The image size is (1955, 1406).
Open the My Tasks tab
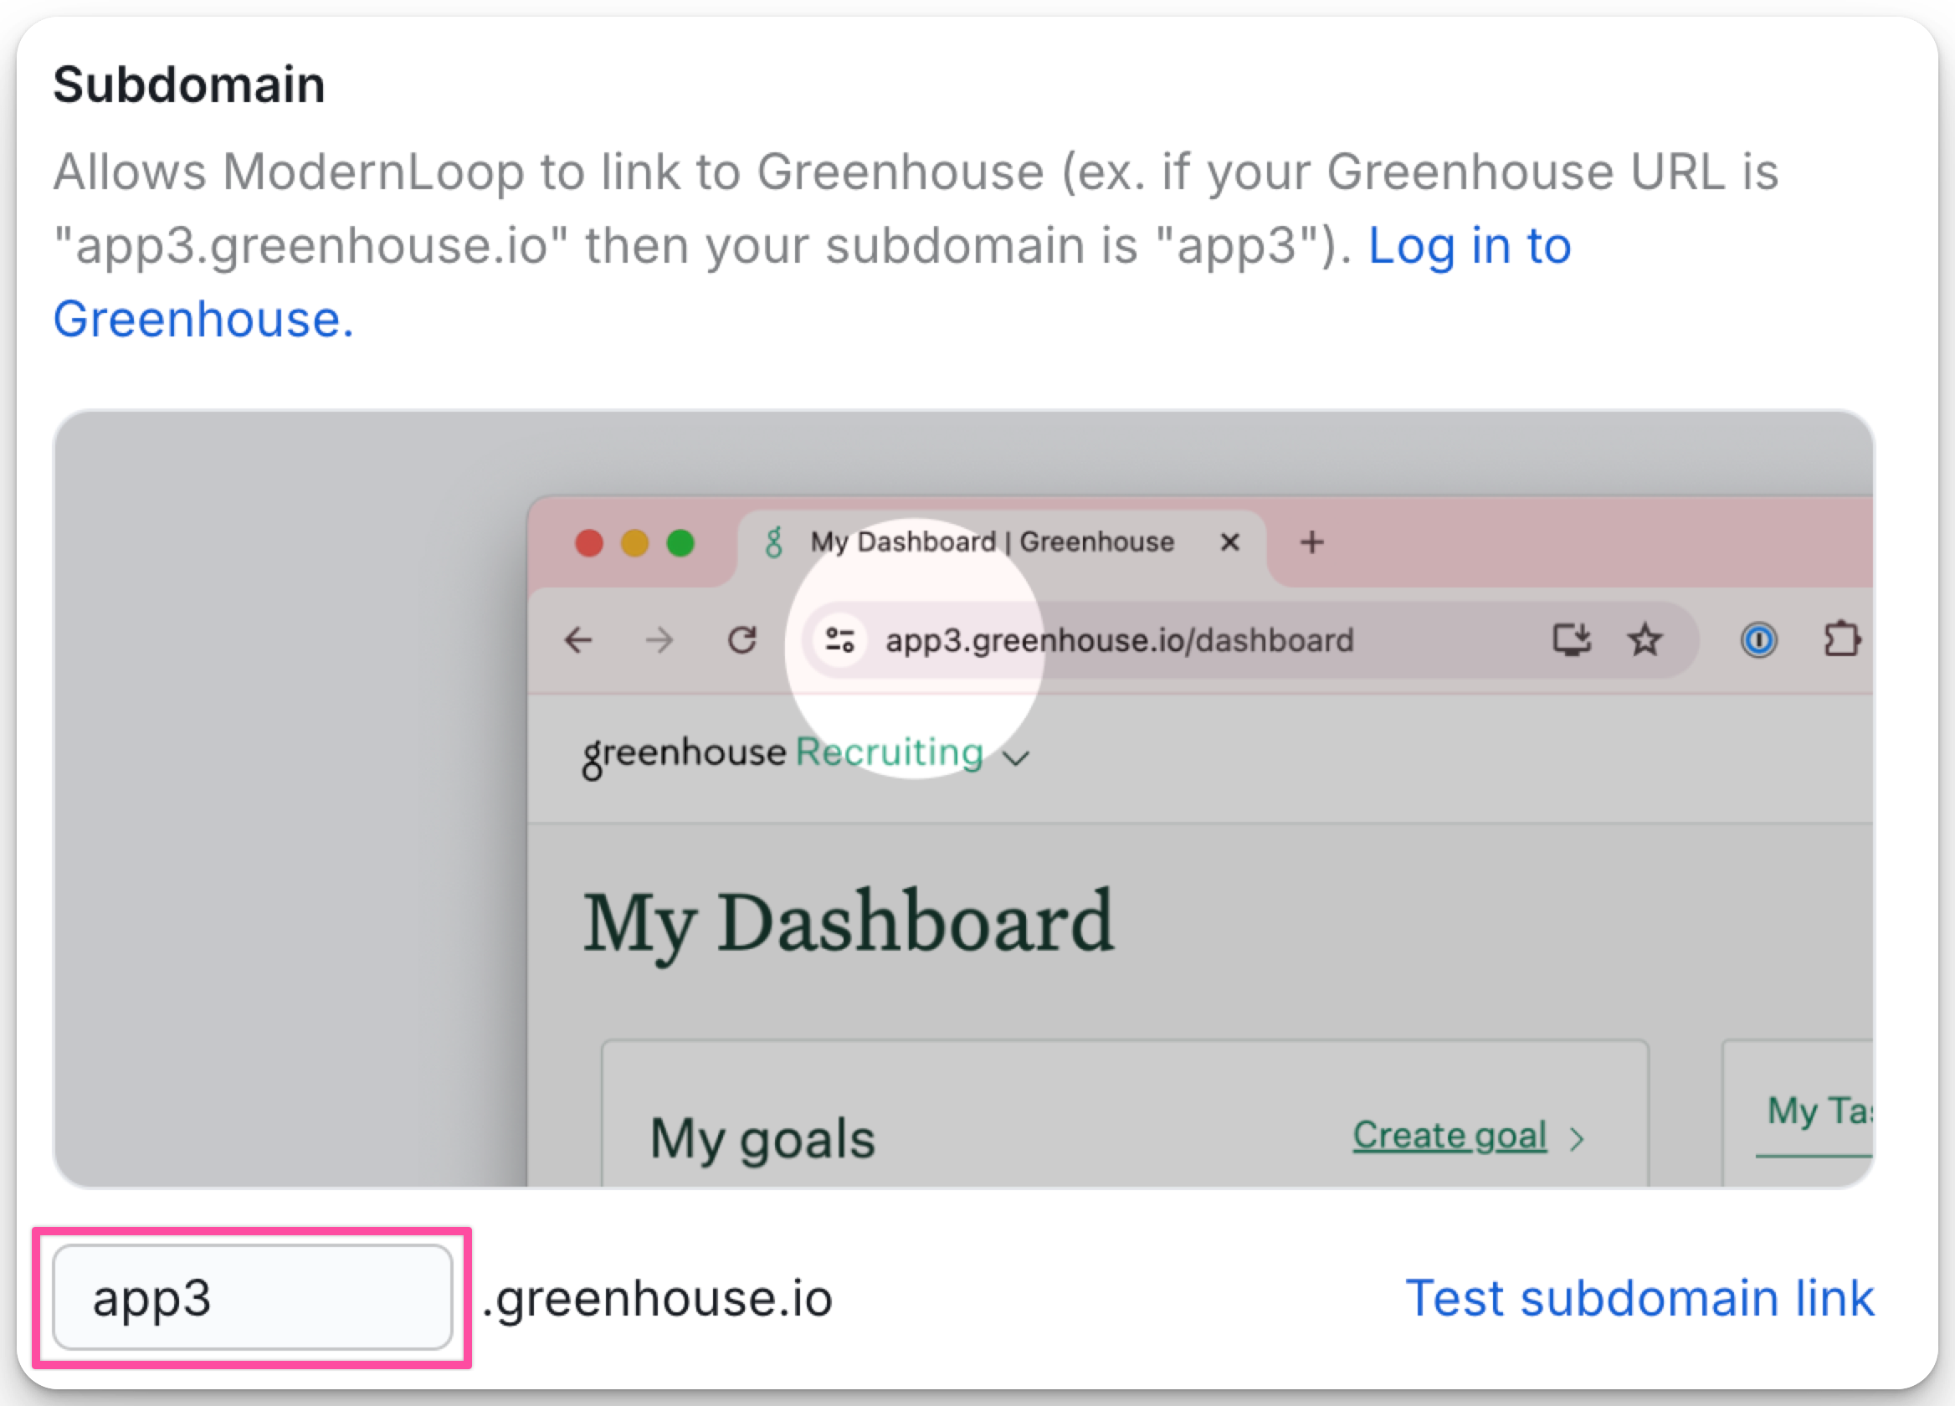tap(1819, 1111)
